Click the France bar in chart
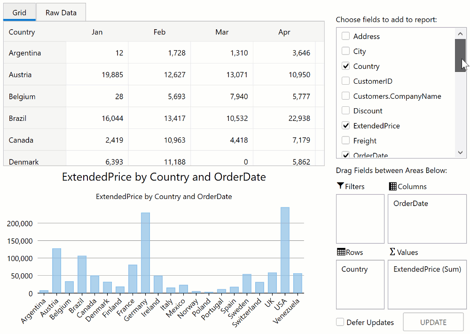Screen dimensions: 470x334 (x=133, y=279)
